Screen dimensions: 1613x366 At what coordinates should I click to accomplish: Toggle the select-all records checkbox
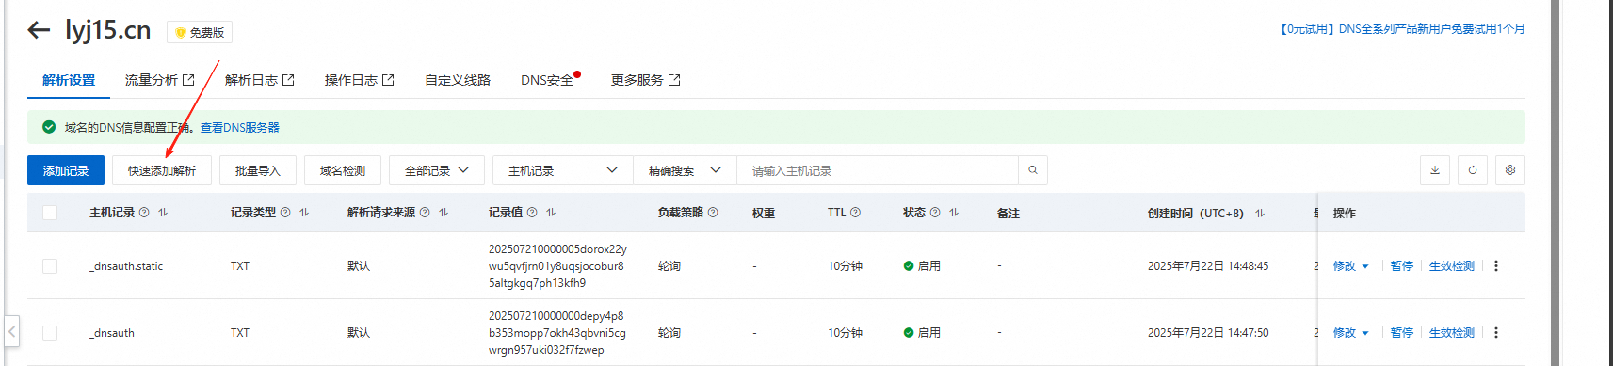tap(50, 213)
